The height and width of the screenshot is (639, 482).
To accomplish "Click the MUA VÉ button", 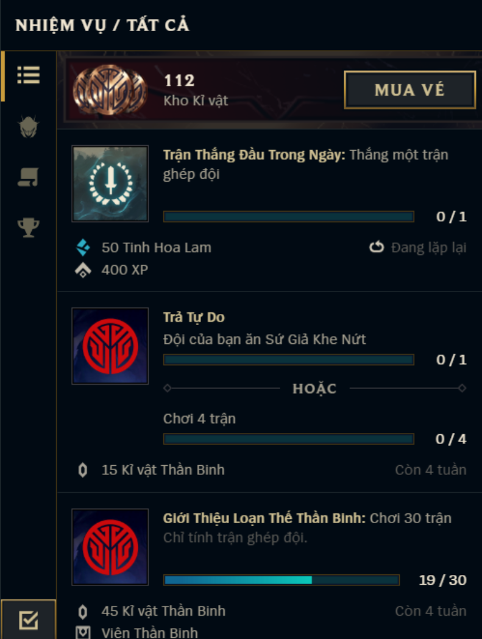I will tap(410, 90).
